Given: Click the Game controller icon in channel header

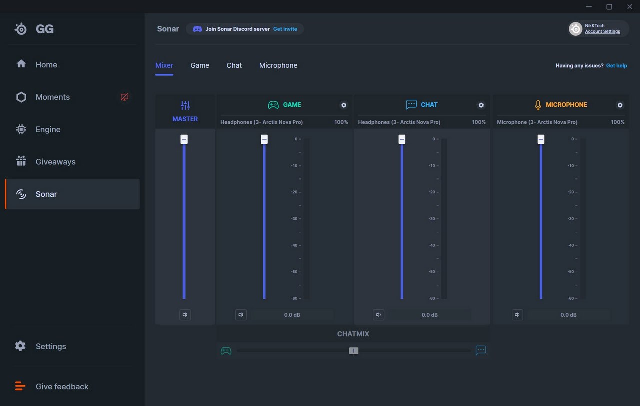Looking at the screenshot, I should [x=273, y=105].
